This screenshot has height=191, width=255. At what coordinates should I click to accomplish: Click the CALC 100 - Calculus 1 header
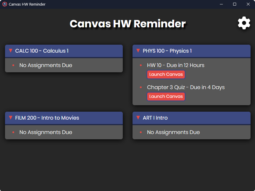[42, 51]
